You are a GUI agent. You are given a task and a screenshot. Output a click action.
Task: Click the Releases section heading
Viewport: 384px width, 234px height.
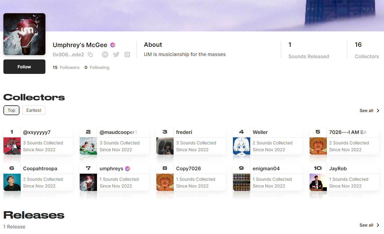(x=34, y=215)
